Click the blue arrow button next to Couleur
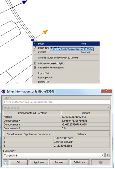Screen dimensions: 115x169 pos(108,155)
